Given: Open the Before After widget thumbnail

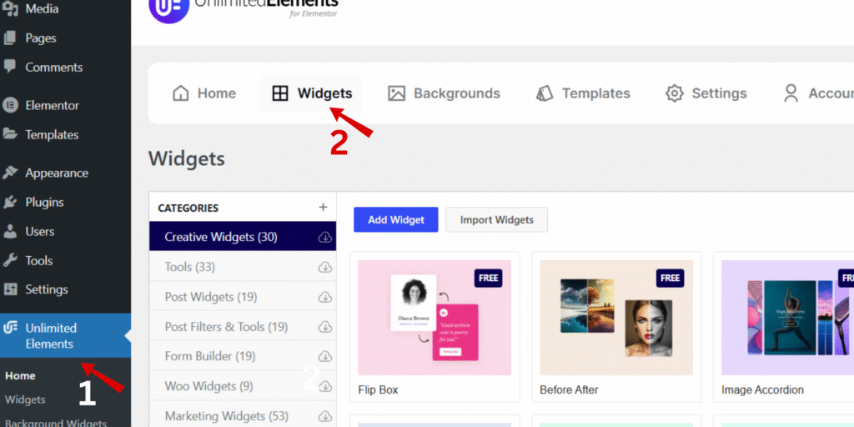Looking at the screenshot, I should [x=616, y=318].
